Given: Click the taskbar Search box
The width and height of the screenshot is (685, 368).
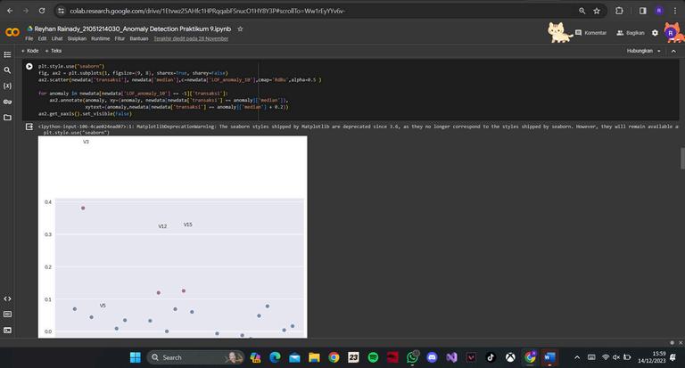Looking at the screenshot, I should pyautogui.click(x=195, y=357).
